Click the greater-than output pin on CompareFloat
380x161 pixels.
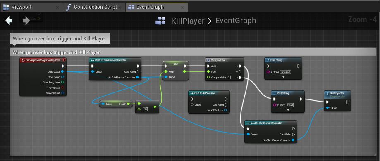coord(240,66)
